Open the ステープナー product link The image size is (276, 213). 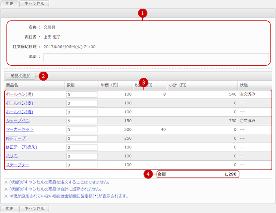tap(17, 165)
